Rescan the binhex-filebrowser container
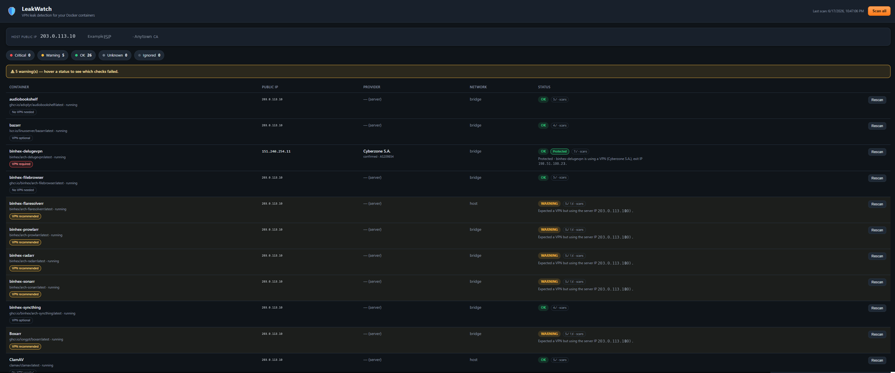Image resolution: width=895 pixels, height=373 pixels. (877, 178)
